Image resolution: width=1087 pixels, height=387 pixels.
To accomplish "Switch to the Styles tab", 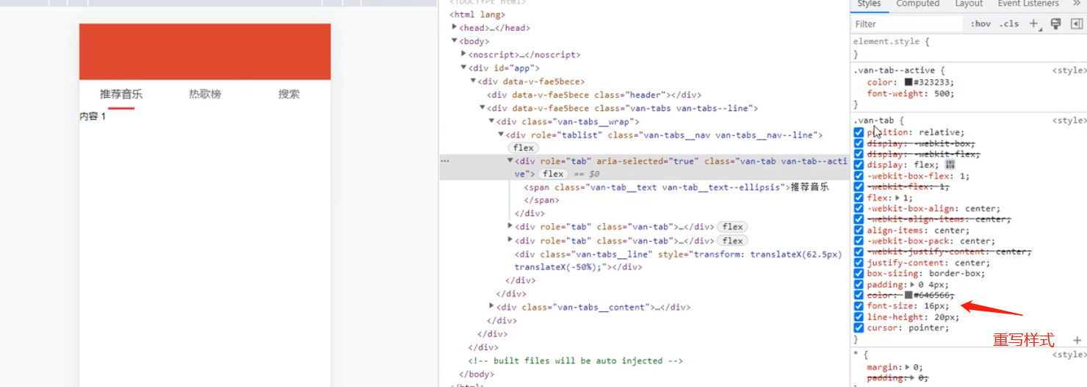I will click(869, 4).
